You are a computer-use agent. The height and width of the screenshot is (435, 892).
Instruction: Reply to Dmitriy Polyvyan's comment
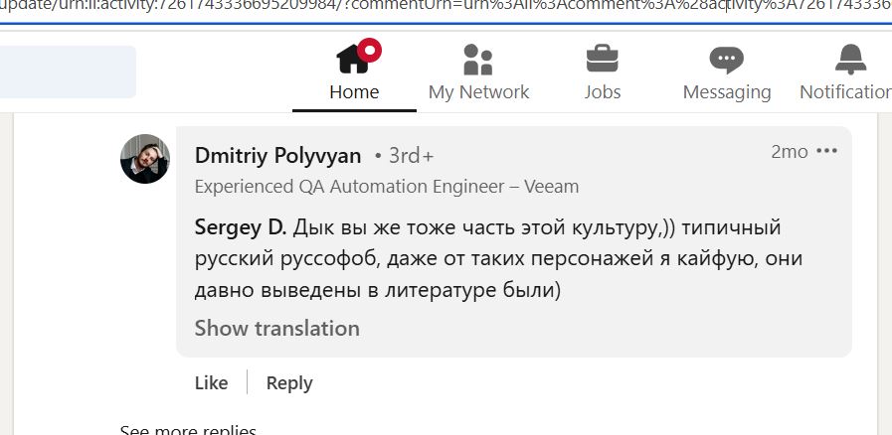(x=289, y=383)
